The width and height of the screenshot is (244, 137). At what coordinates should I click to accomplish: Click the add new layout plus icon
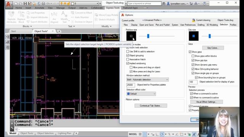(x=76, y=133)
